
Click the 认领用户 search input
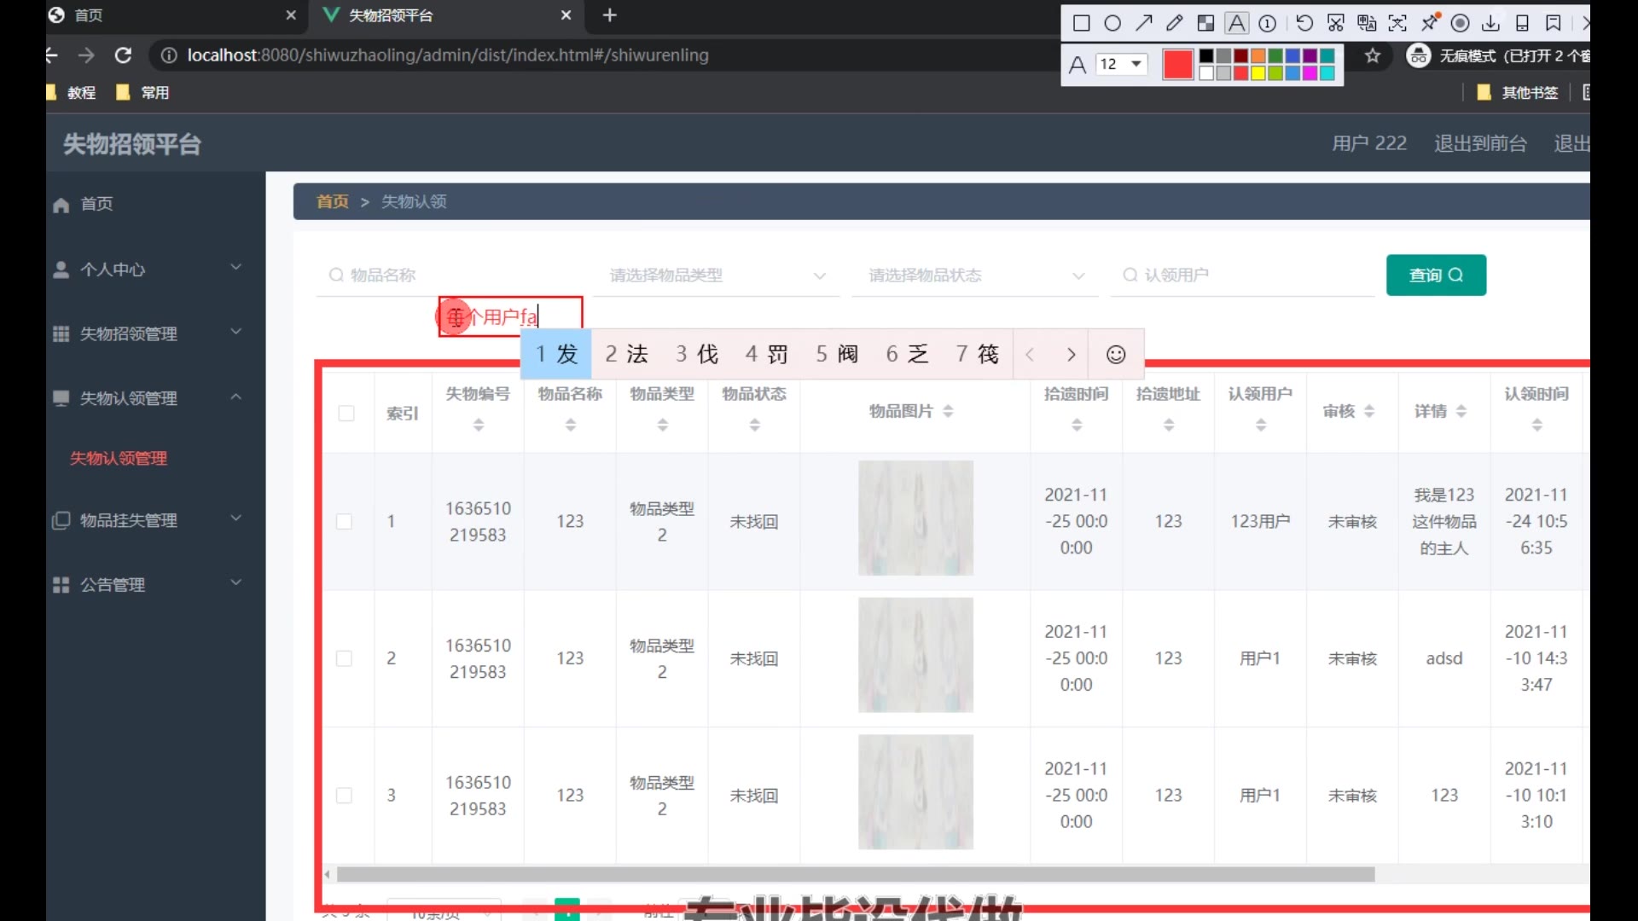pos(1242,275)
